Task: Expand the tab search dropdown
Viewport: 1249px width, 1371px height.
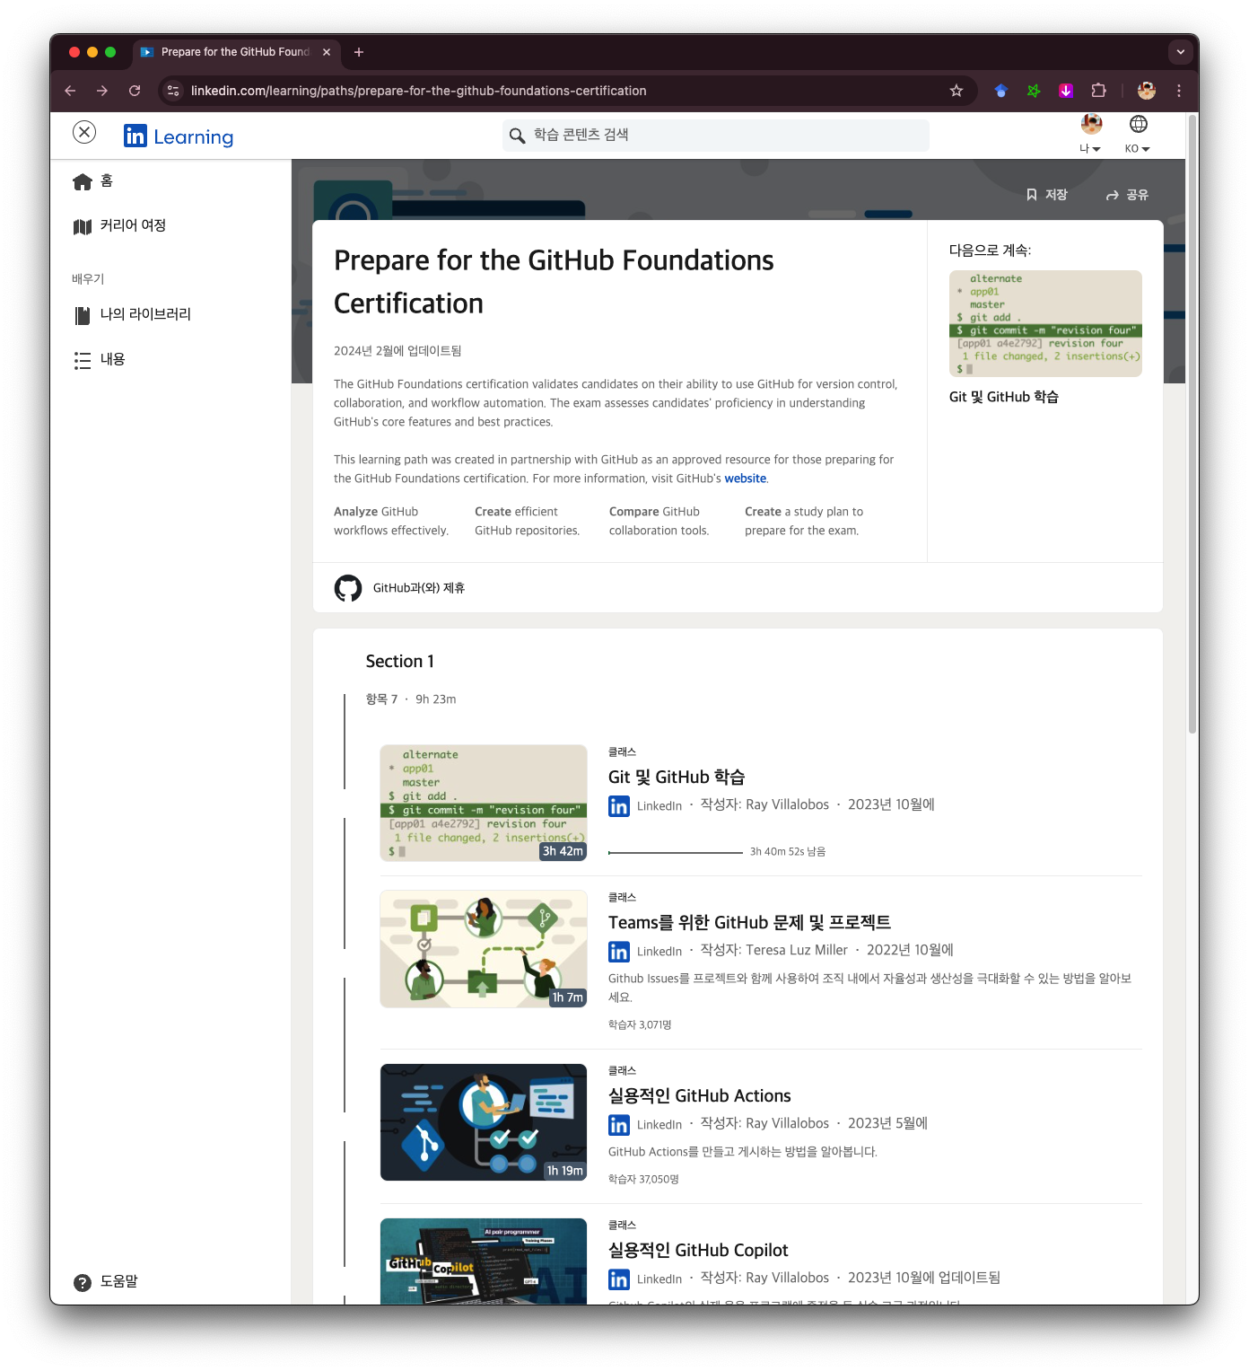Action: click(1181, 52)
